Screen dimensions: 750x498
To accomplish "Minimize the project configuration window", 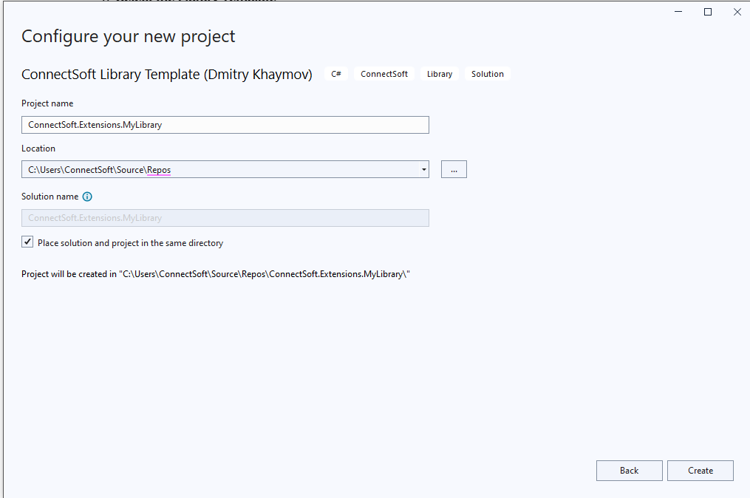I will [678, 12].
